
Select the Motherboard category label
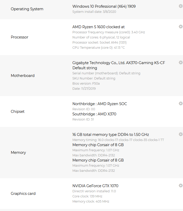(23, 76)
